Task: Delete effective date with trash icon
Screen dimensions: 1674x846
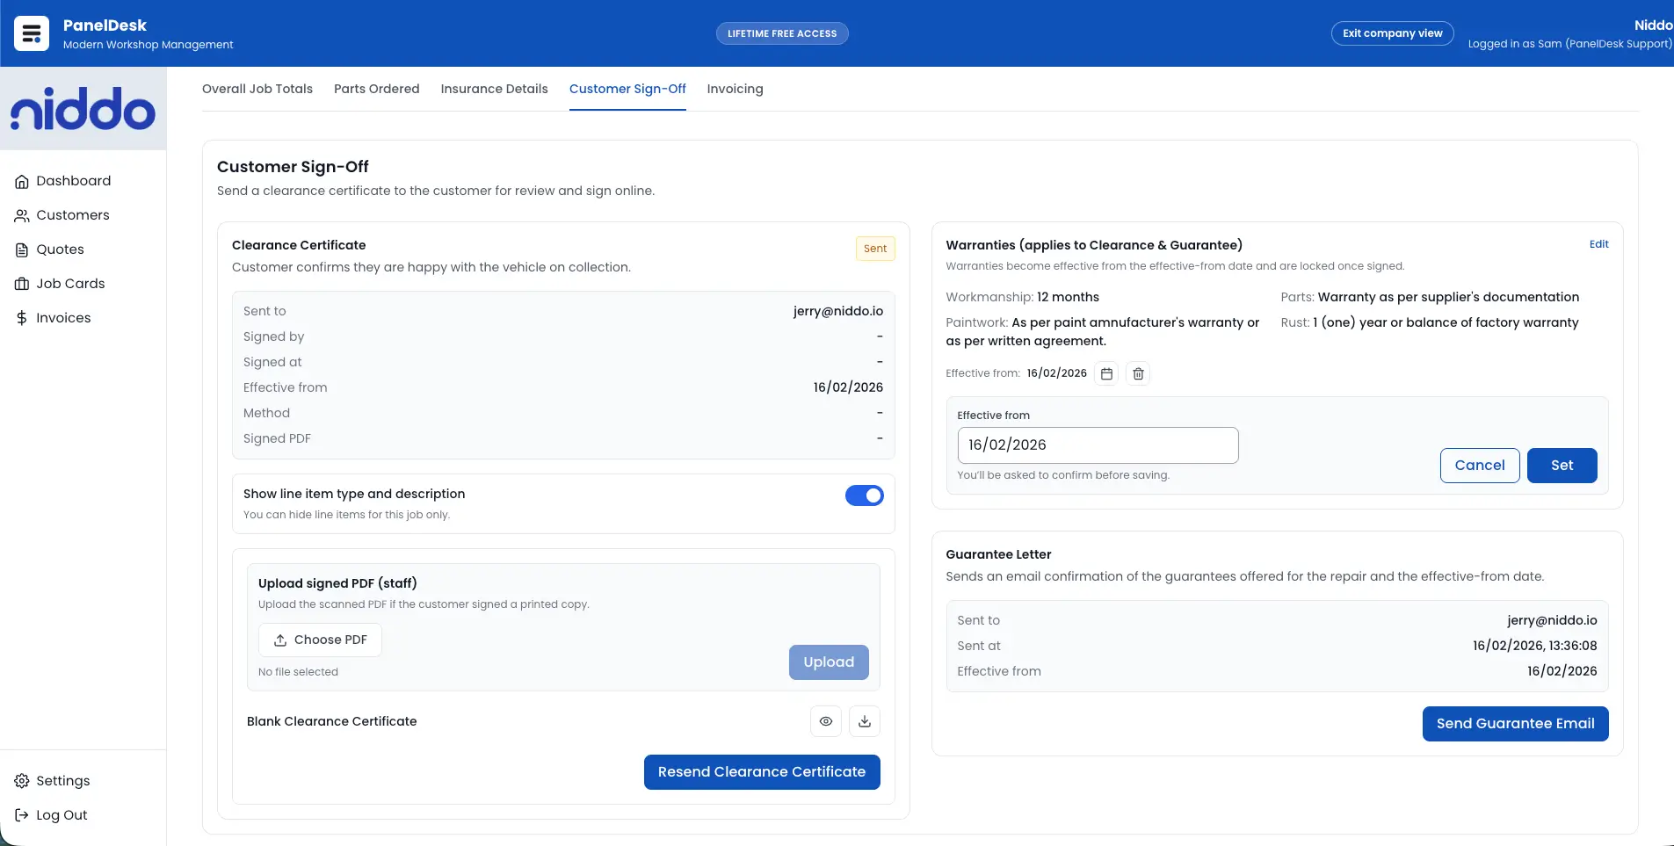Action: [x=1138, y=373]
